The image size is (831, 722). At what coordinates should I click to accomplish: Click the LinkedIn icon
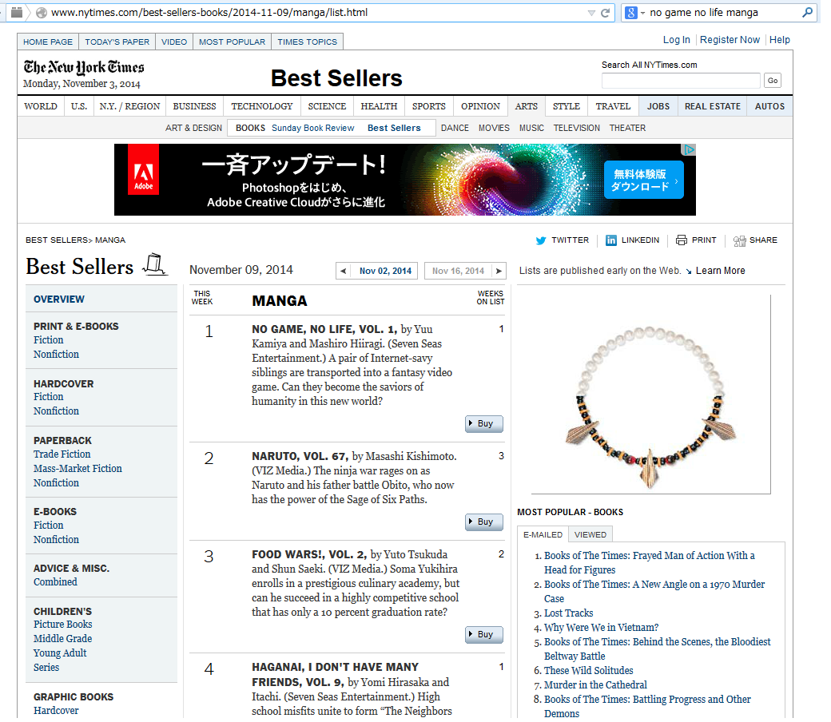point(611,240)
